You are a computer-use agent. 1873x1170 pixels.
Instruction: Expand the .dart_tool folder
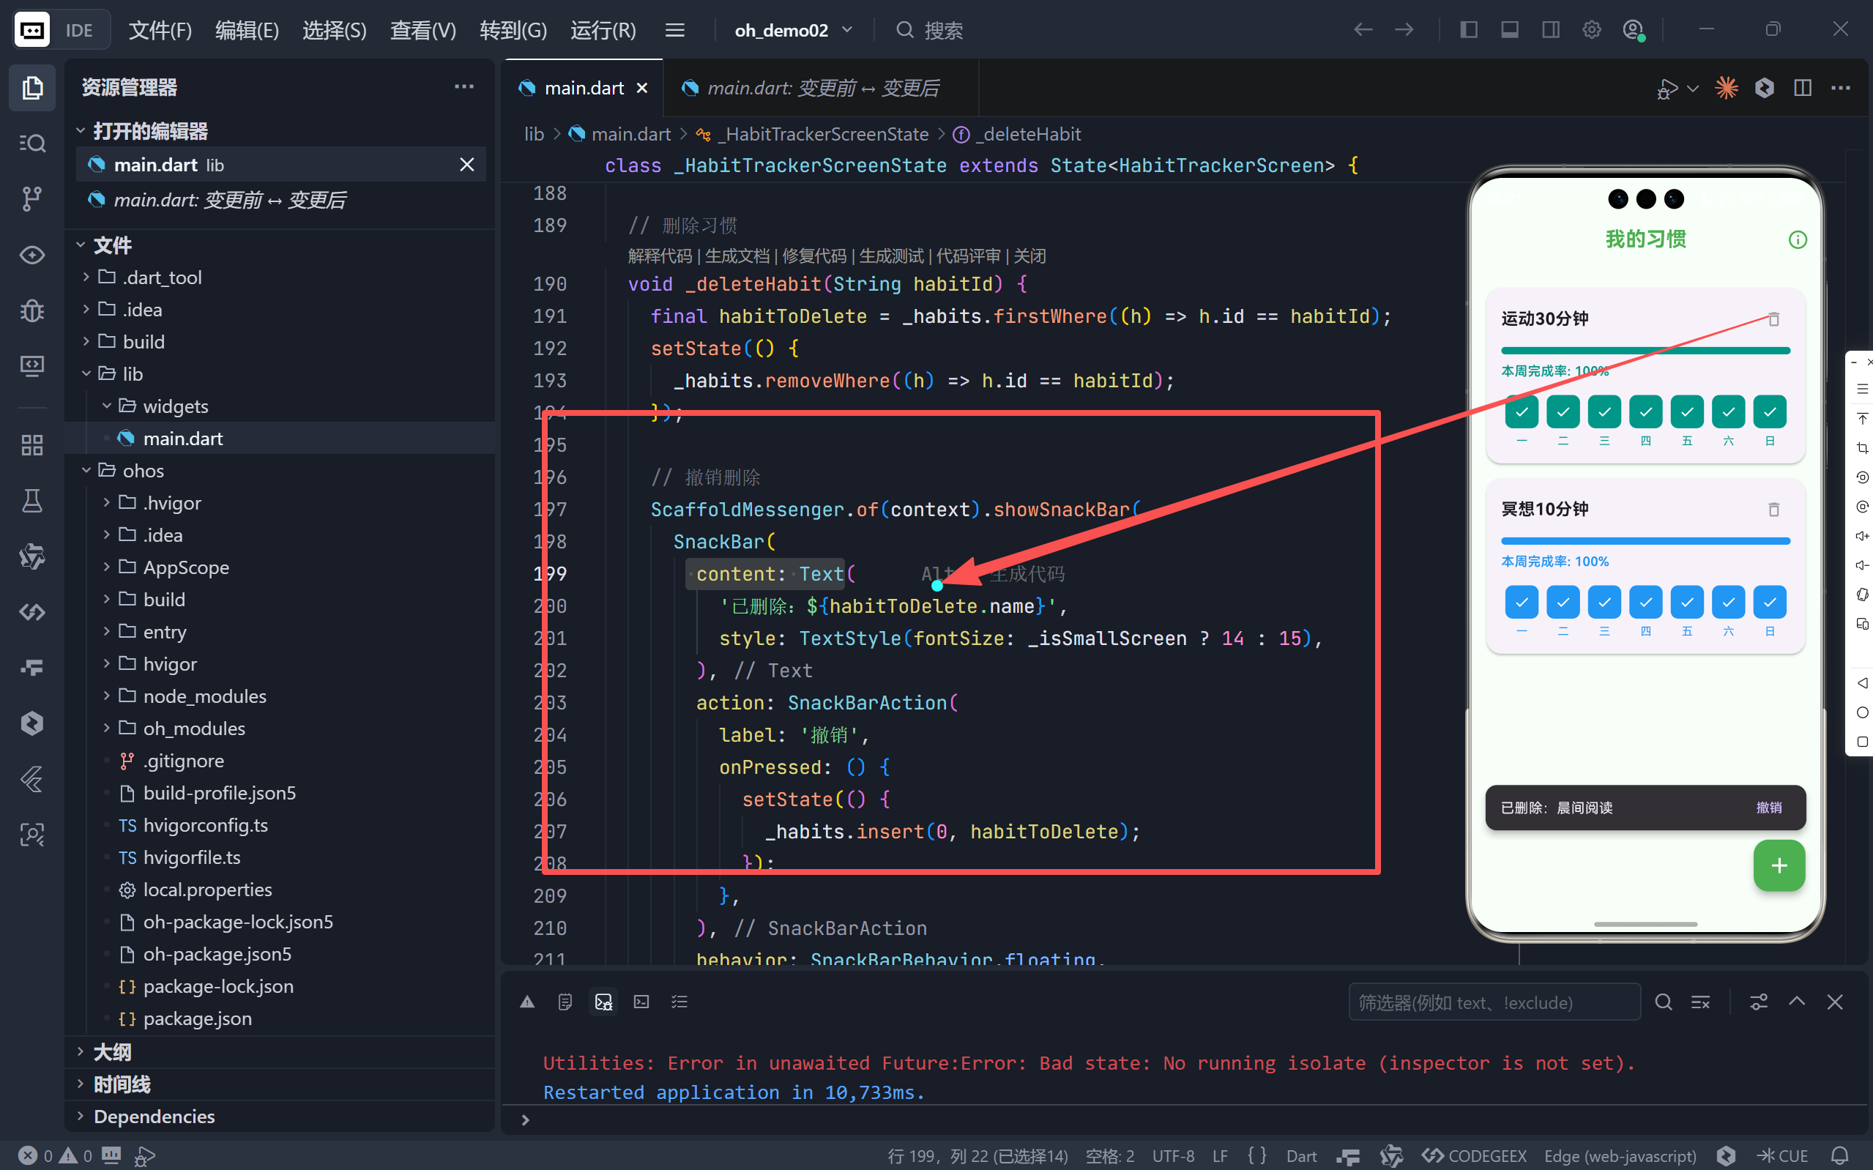[x=162, y=277]
